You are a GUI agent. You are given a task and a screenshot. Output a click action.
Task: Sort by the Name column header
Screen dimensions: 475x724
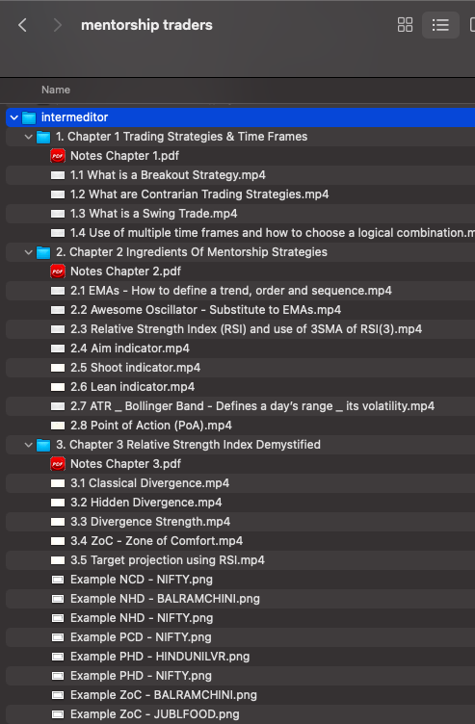pyautogui.click(x=56, y=90)
